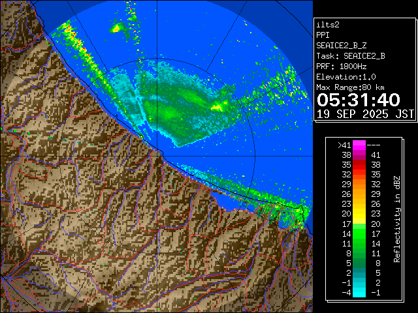Click the 05:31:40 timestamp

pos(358,100)
